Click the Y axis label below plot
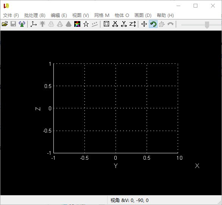The height and width of the screenshot is (205, 222). [116, 166]
